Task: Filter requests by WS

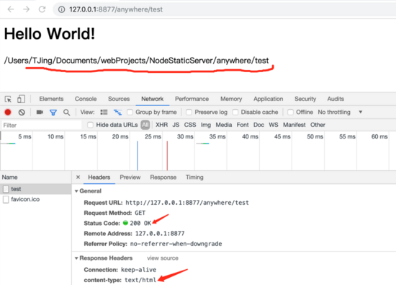Action: click(274, 125)
